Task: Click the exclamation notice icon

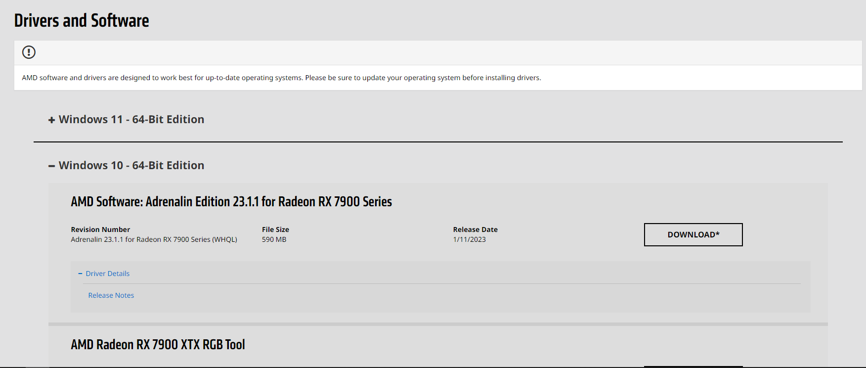Action: click(29, 52)
